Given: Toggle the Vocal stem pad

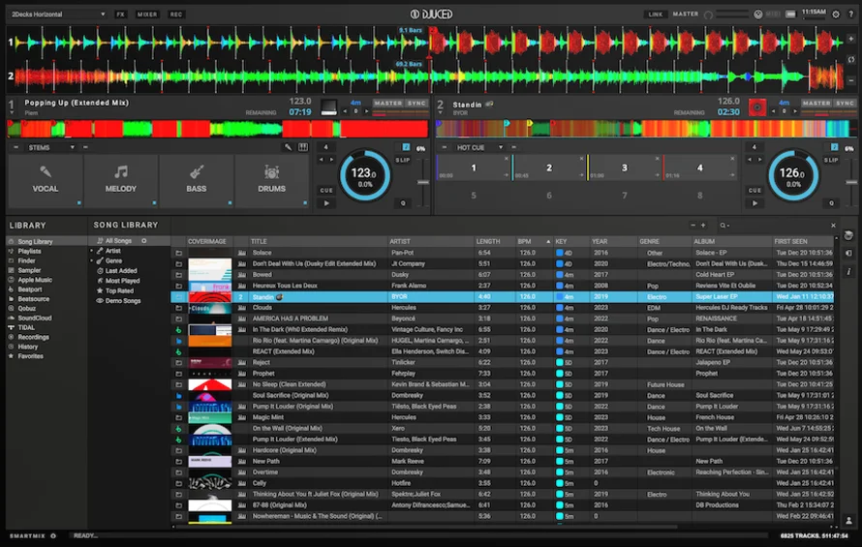Looking at the screenshot, I should (x=46, y=181).
